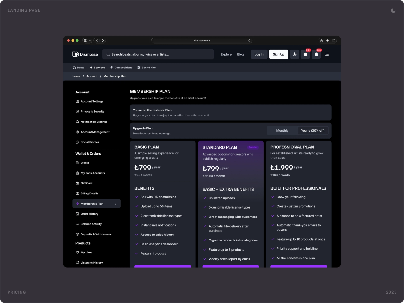Toggle the browser sidebar icon
404x303 pixels.
pos(86,40)
